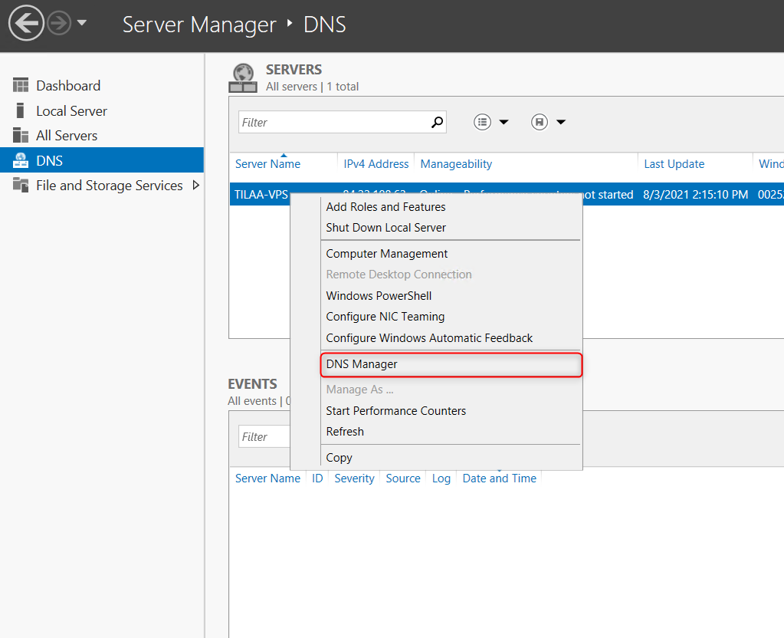Click the events Filter input field
The width and height of the screenshot is (784, 638).
264,436
